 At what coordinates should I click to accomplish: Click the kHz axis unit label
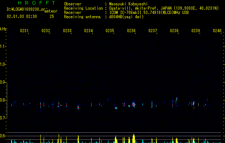coord(3,29)
